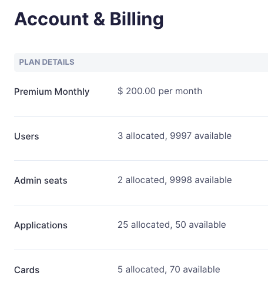268x289 pixels.
Task: Click the word Account in the title
Action: [x=52, y=19]
